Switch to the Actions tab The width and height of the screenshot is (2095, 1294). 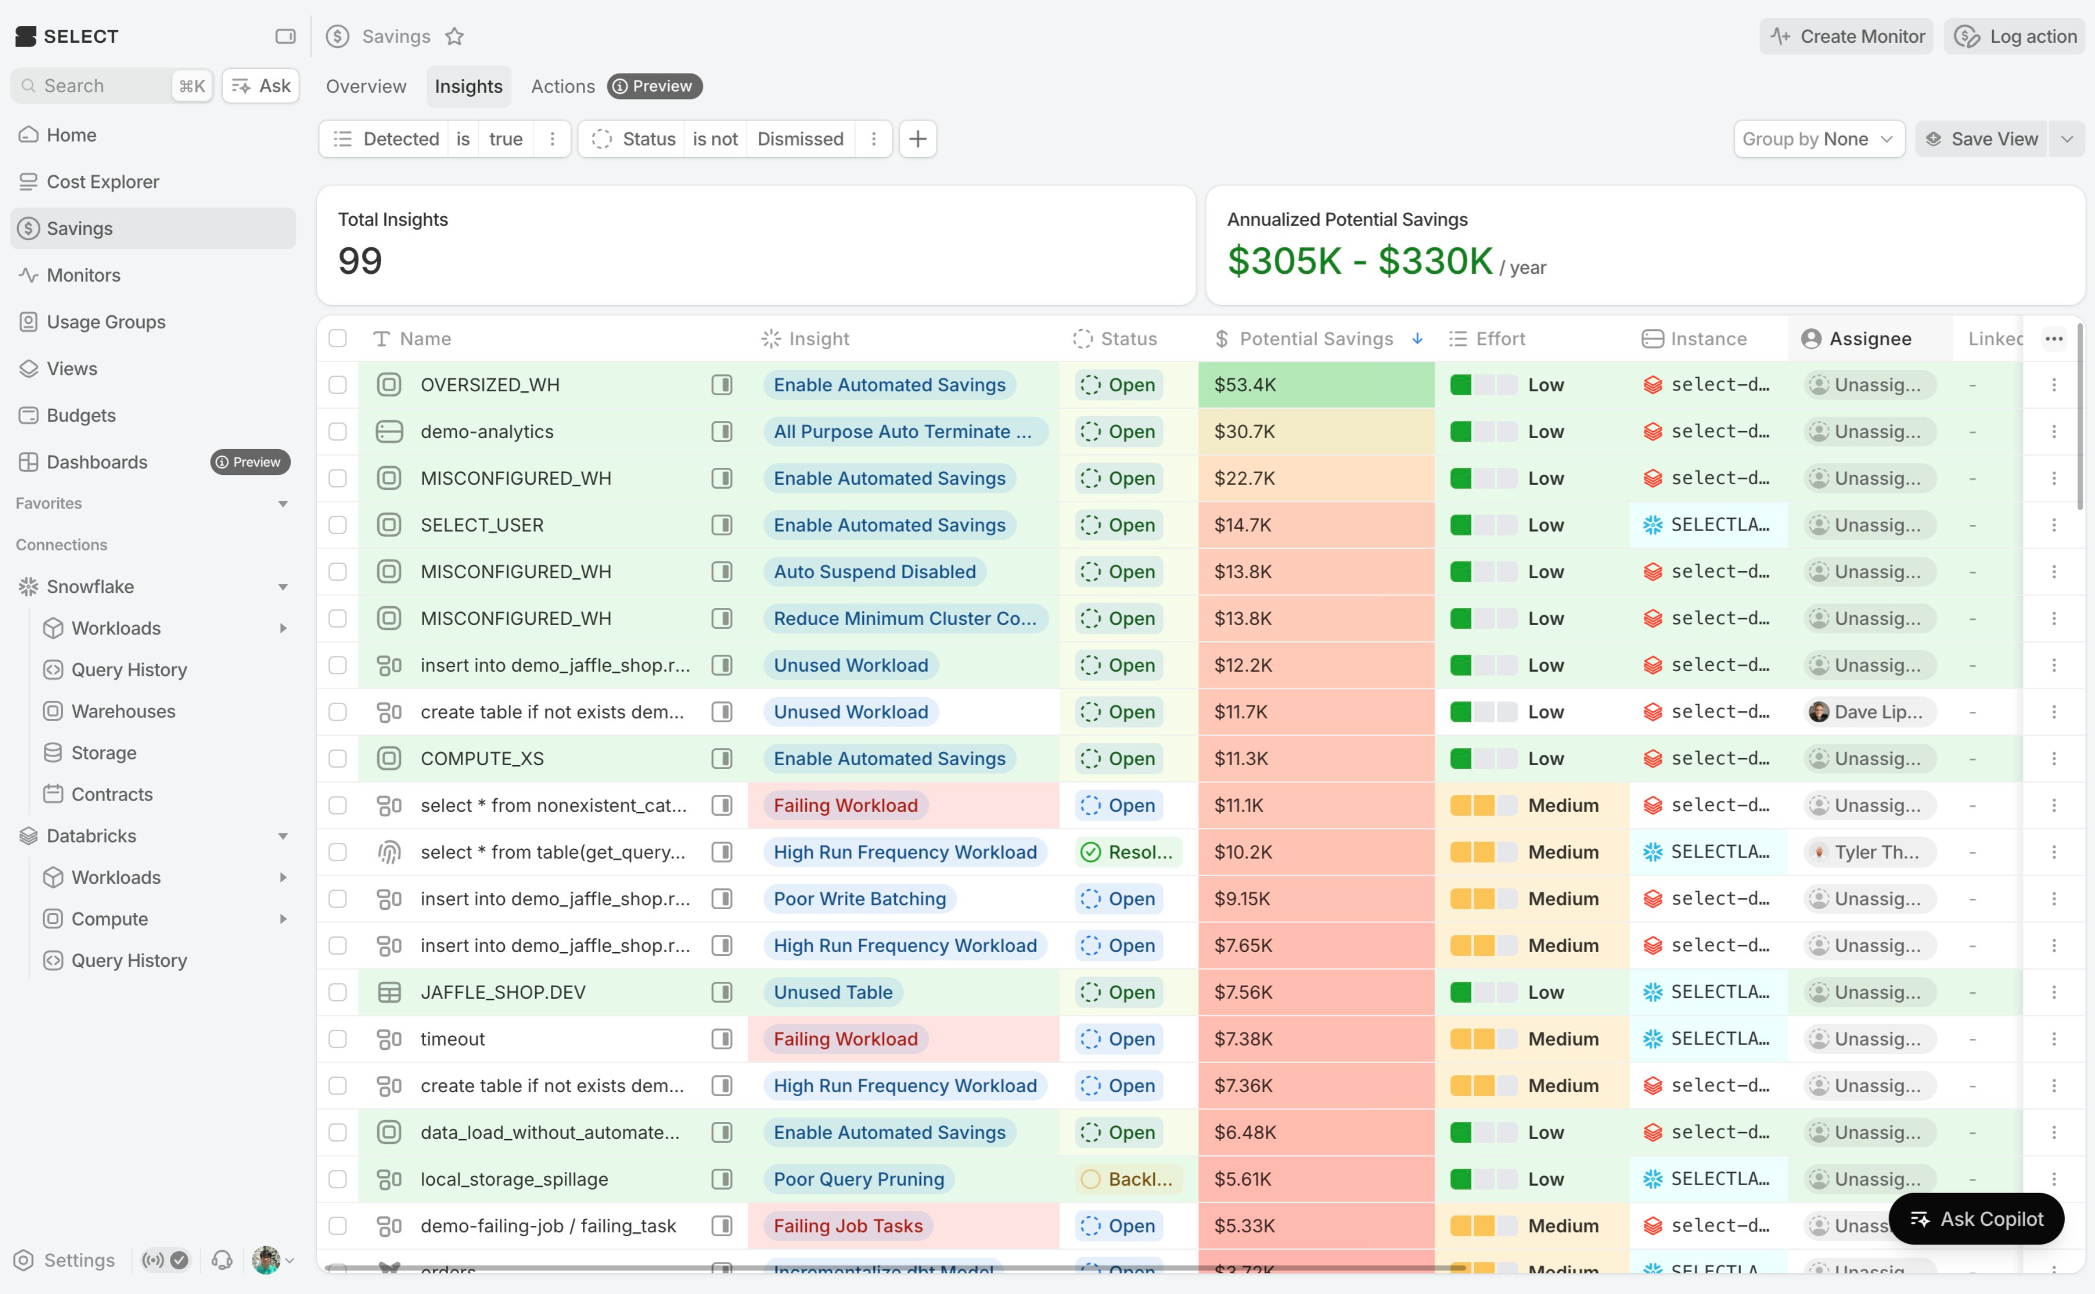[563, 86]
